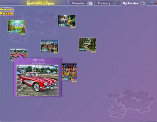Click the NEW! label under colorful dolls puzzle
The width and height of the screenshot is (157, 122).
pos(75,82)
